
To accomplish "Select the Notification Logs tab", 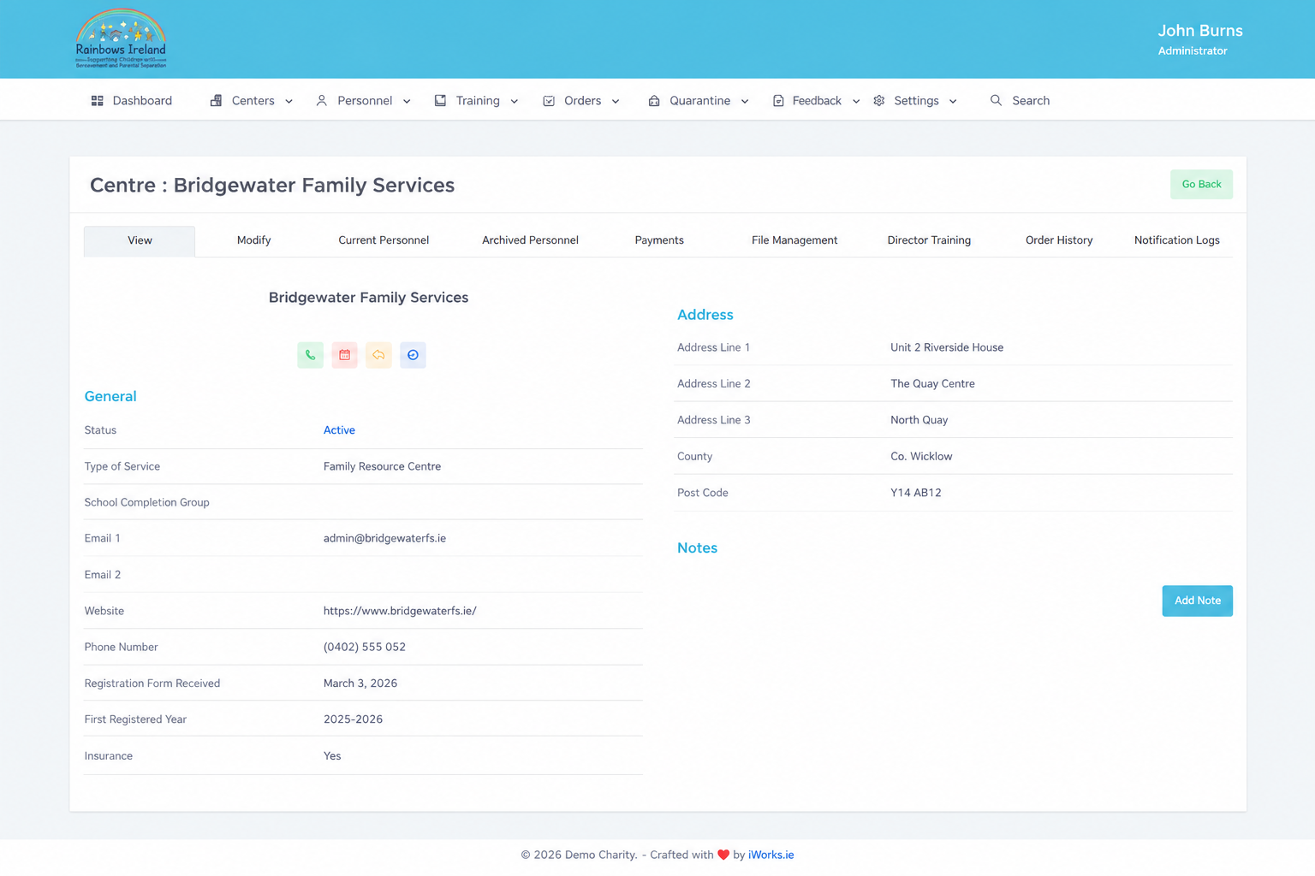I will [x=1177, y=240].
